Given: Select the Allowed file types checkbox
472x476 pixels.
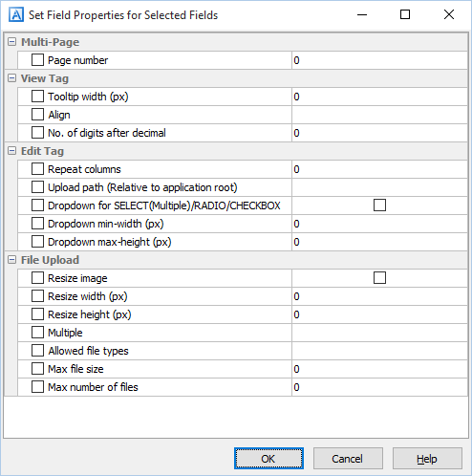Looking at the screenshot, I should coord(37,351).
